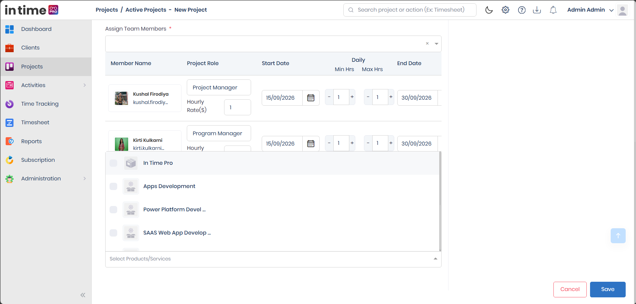Open Program Manager role dropdown

(x=219, y=133)
